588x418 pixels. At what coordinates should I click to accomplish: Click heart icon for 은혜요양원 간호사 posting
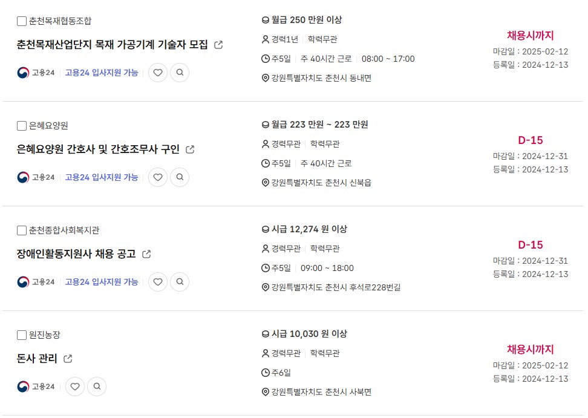[158, 177]
